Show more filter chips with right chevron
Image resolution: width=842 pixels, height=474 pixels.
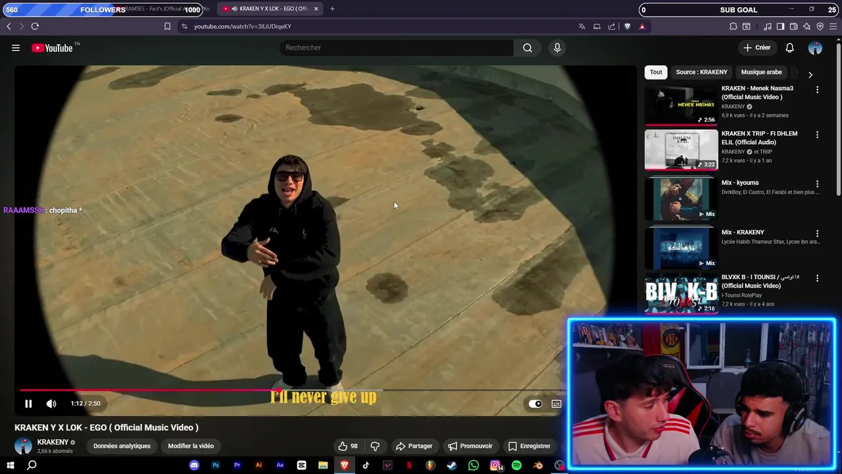(x=810, y=74)
